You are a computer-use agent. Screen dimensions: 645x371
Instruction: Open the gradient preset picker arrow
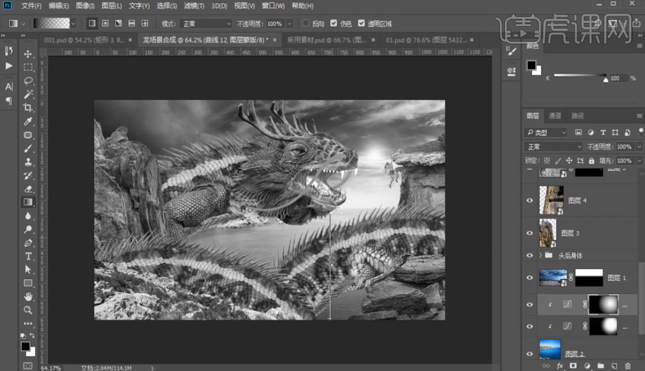click(73, 23)
